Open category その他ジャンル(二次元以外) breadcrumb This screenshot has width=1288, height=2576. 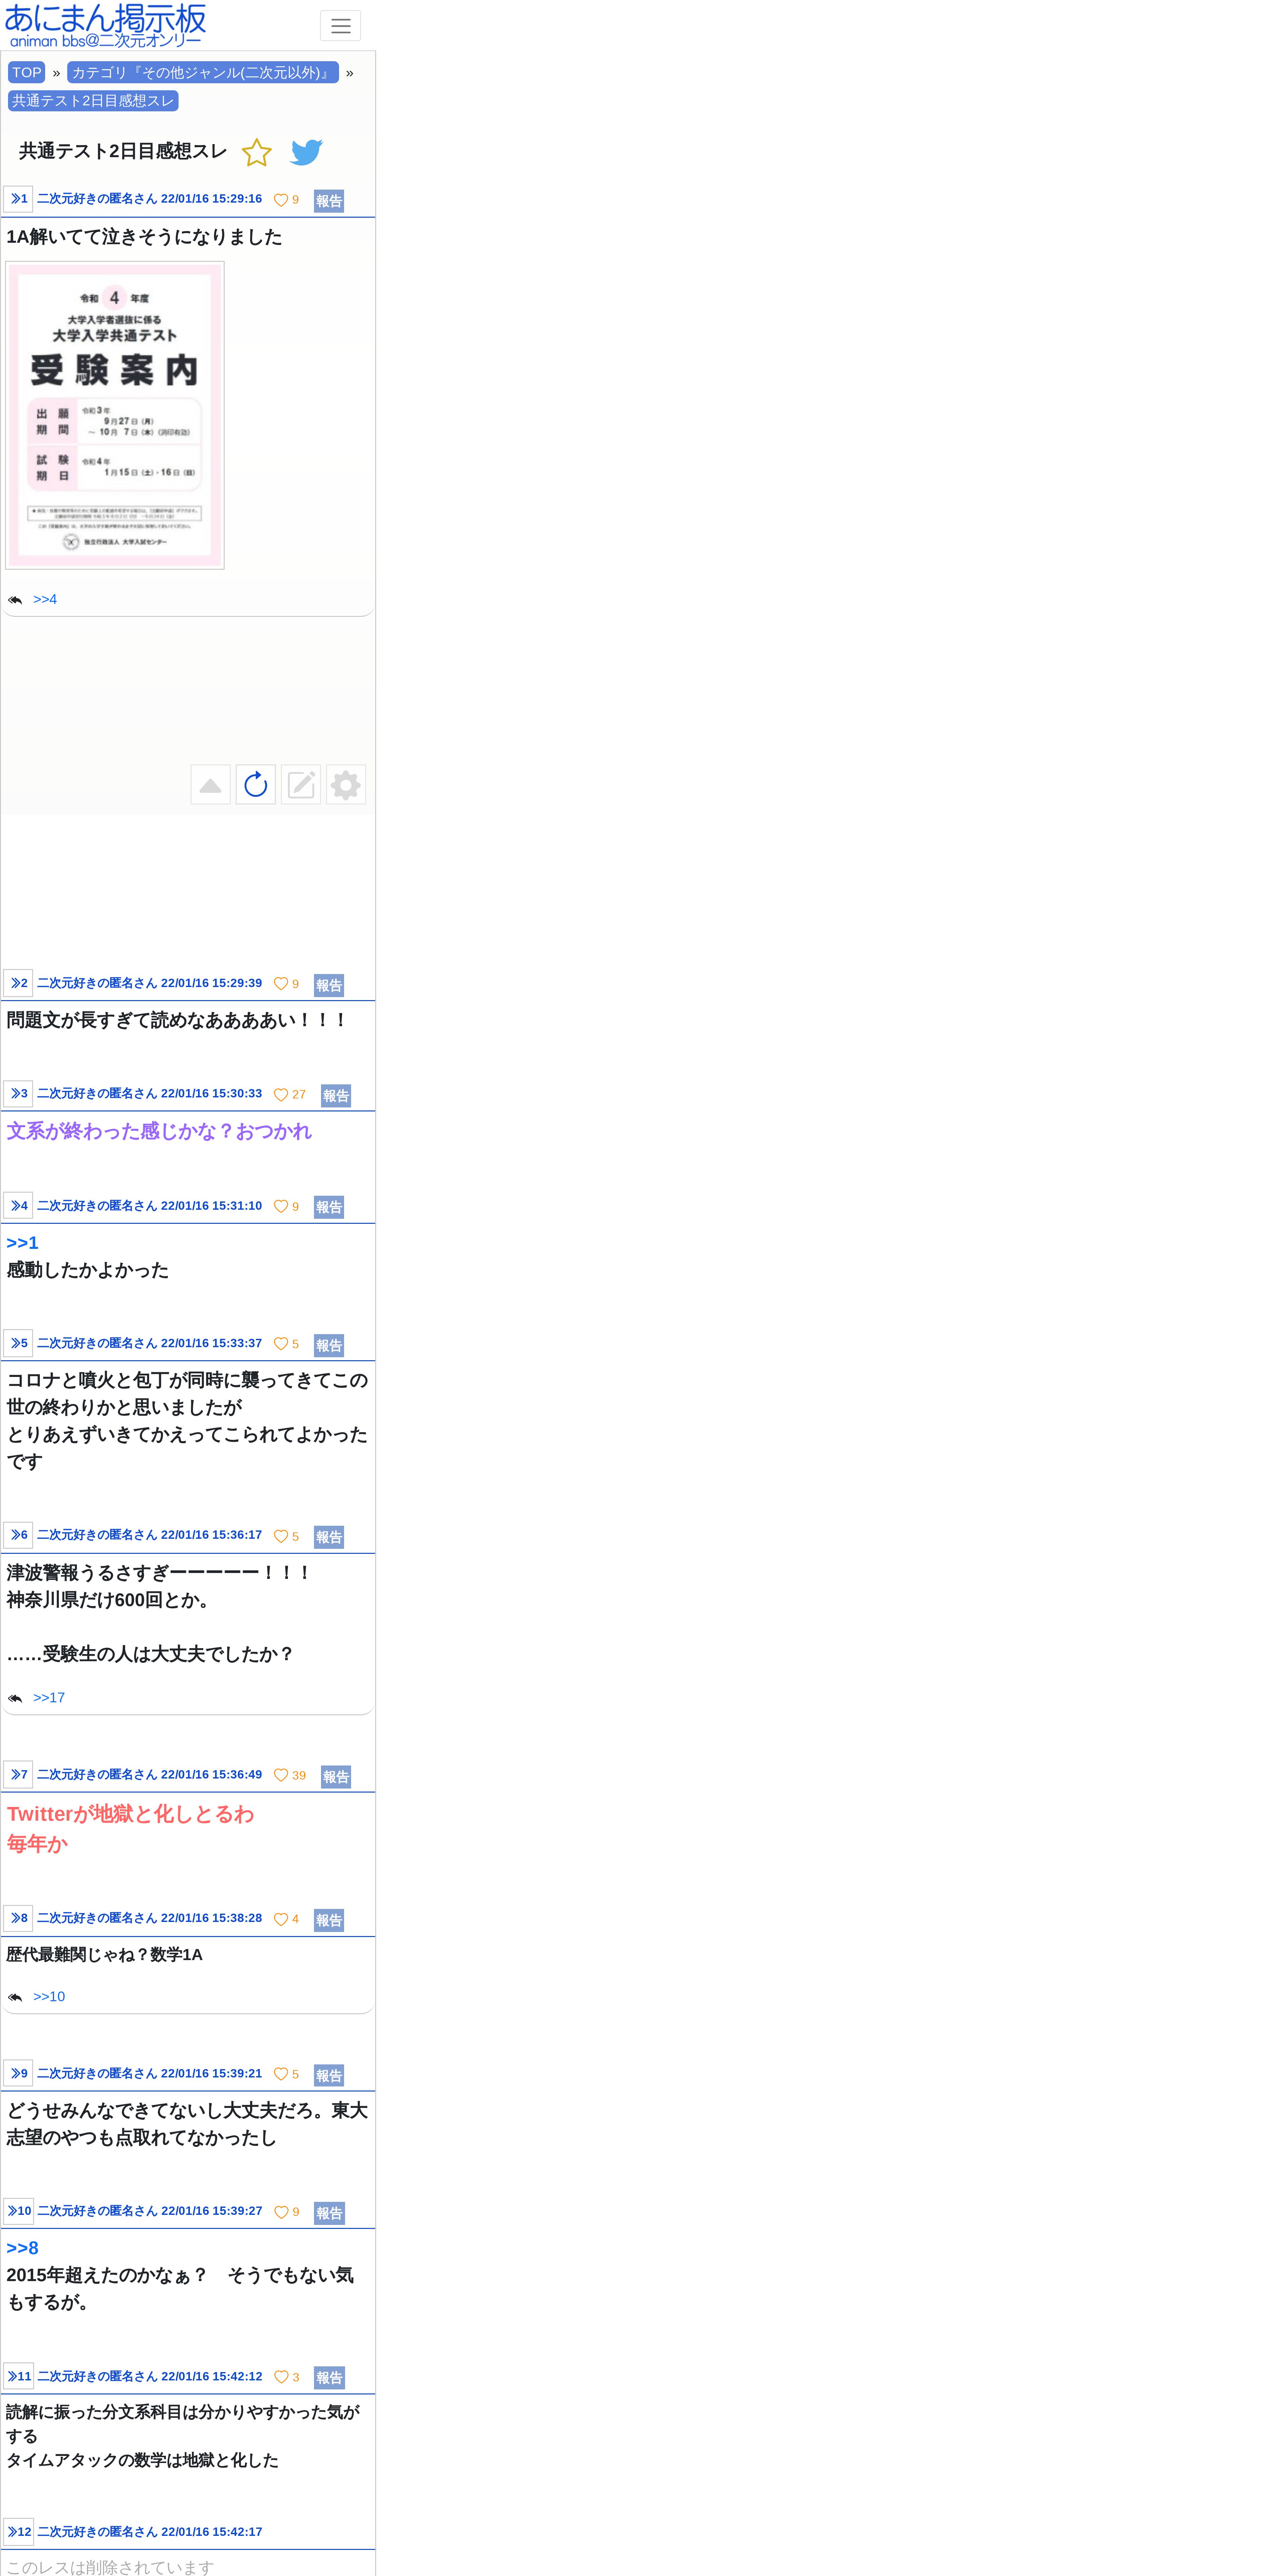coord(203,72)
